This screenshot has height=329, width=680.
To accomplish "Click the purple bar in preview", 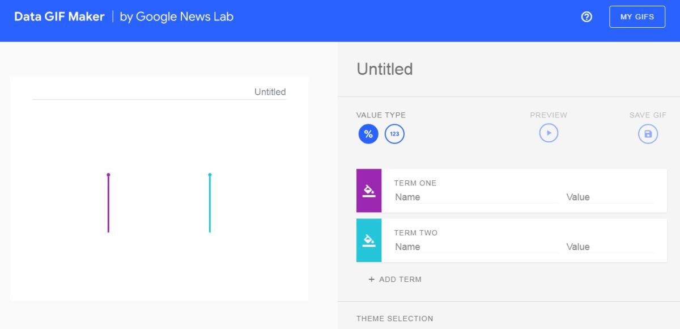I will point(108,203).
